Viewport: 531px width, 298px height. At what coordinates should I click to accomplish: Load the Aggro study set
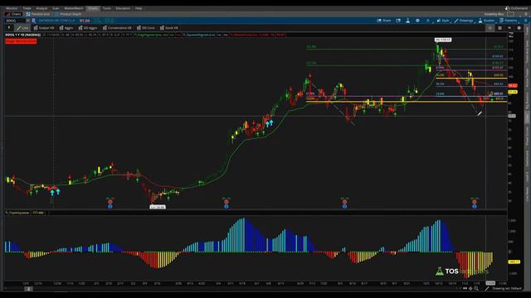(x=66, y=27)
